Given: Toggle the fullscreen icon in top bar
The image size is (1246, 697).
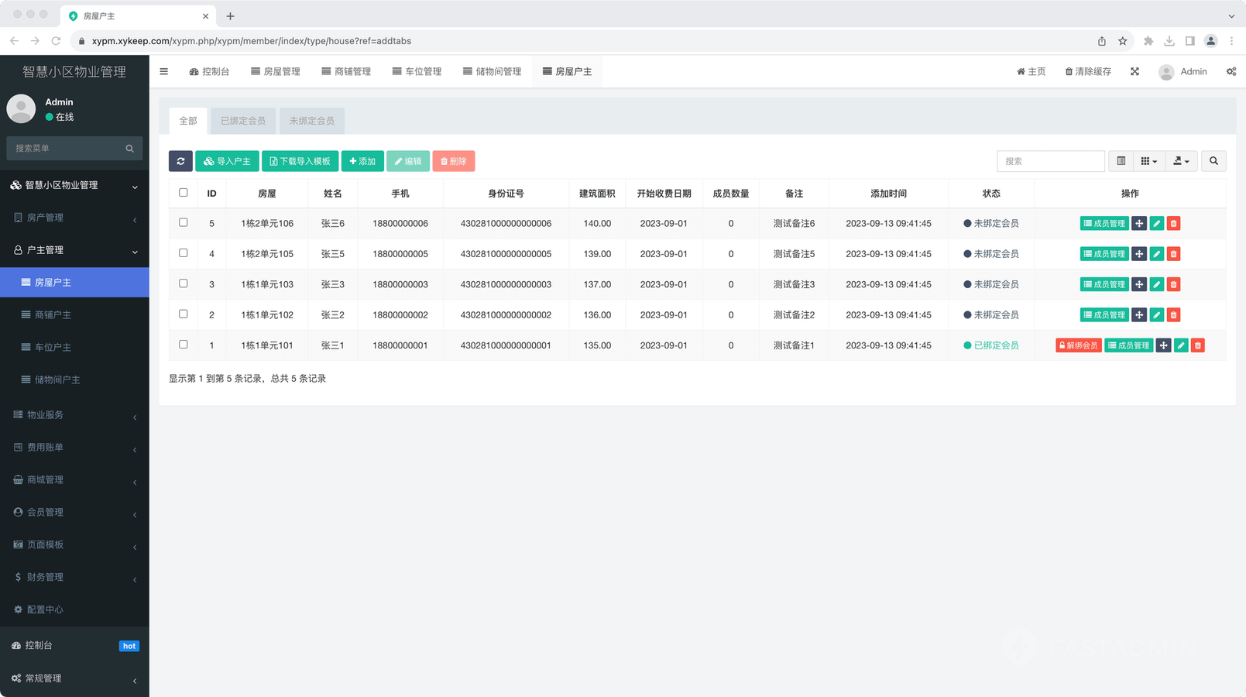Looking at the screenshot, I should [1134, 71].
